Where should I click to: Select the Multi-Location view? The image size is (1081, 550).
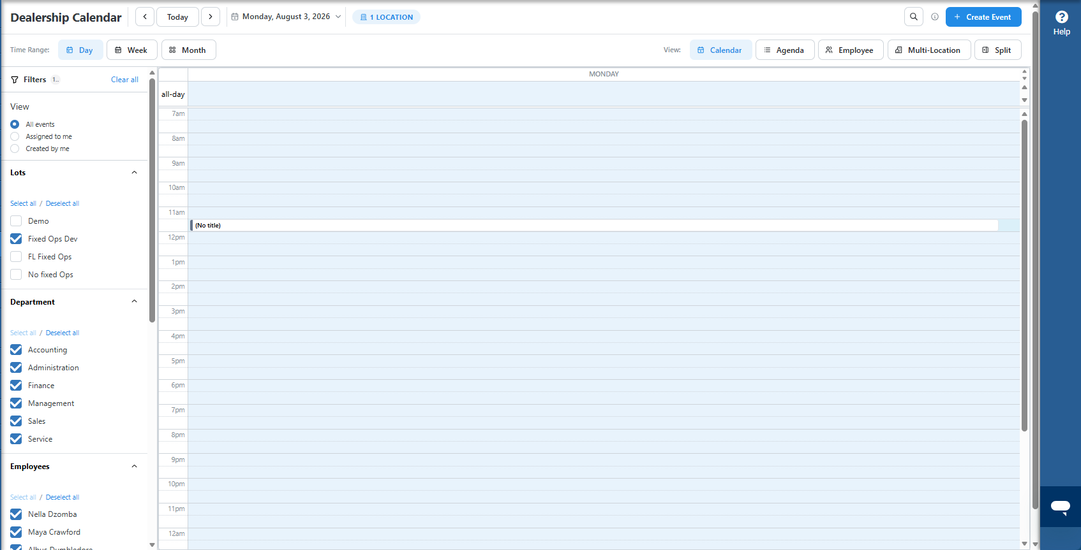pyautogui.click(x=929, y=50)
